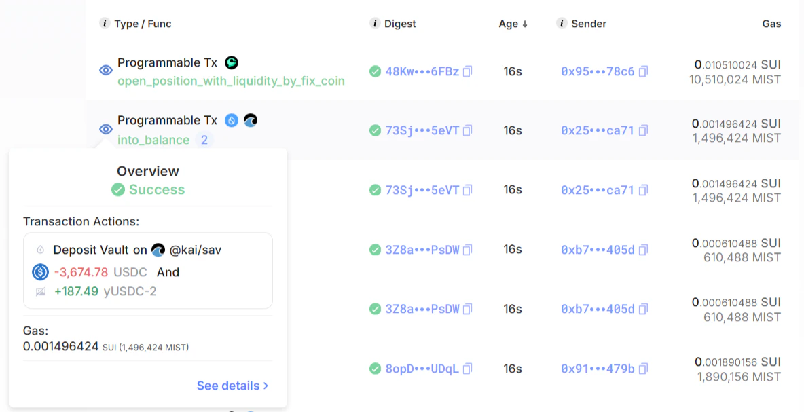Copy the sender address 0x95•••78c6
This screenshot has height=412, width=804.
coord(643,71)
